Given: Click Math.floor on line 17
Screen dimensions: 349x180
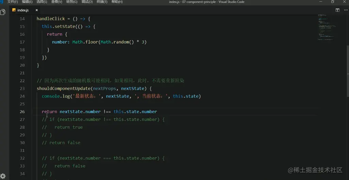Looking at the screenshot, I should (x=85, y=42).
